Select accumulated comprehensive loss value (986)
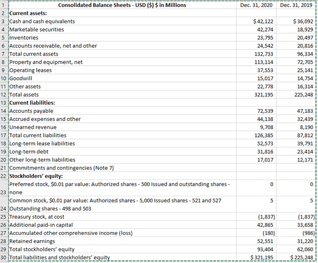The image size is (318, 263). [x=296, y=233]
